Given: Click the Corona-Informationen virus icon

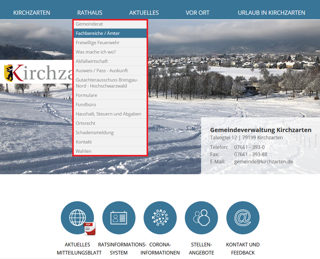Looking at the screenshot, I should pos(160,218).
